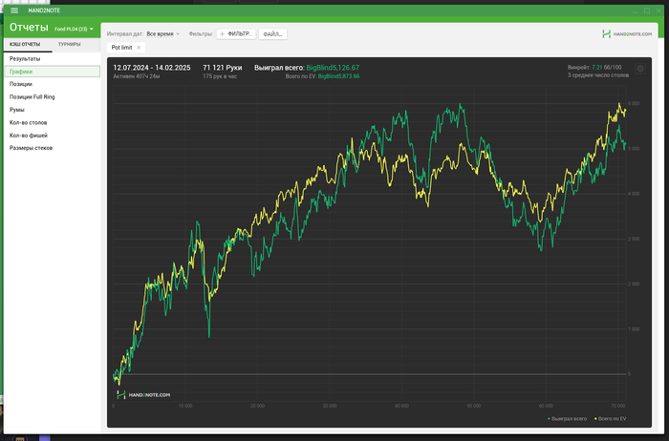Toggle the Выиграл всего legend series
The height and width of the screenshot is (441, 669).
[x=568, y=418]
